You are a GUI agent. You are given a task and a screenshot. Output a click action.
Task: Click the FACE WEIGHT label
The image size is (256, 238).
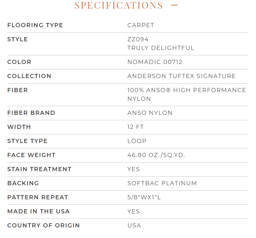pos(31,155)
